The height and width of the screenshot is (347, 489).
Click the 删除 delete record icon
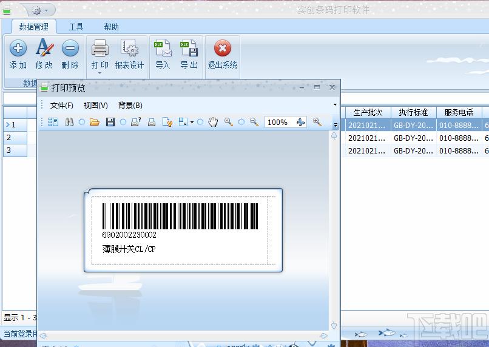point(70,48)
